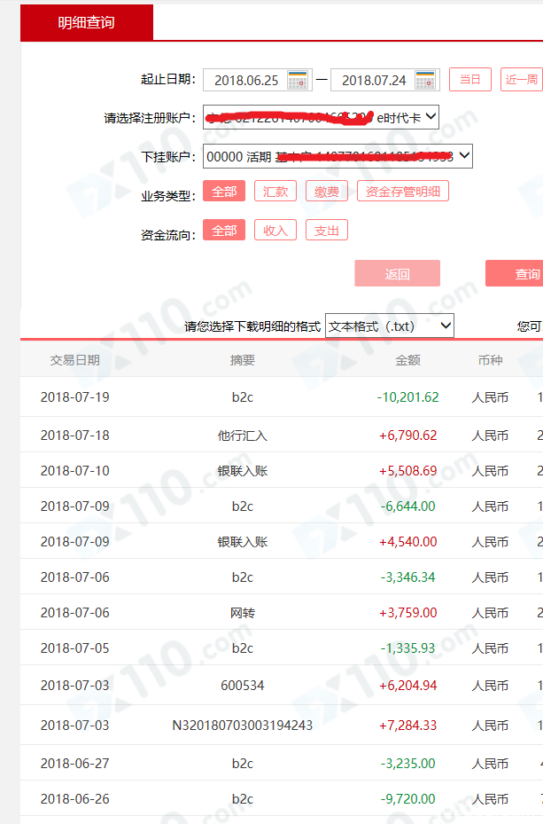Click the 金额 column header
The height and width of the screenshot is (824, 543).
coord(407,360)
